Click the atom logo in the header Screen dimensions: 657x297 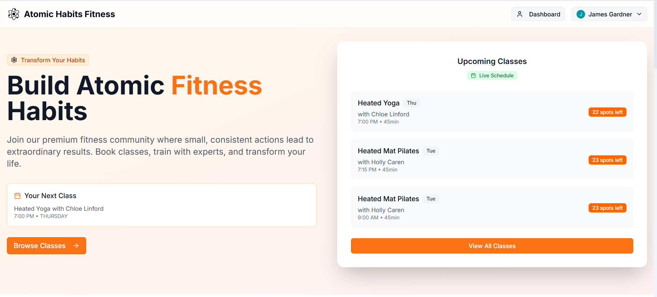[x=14, y=14]
